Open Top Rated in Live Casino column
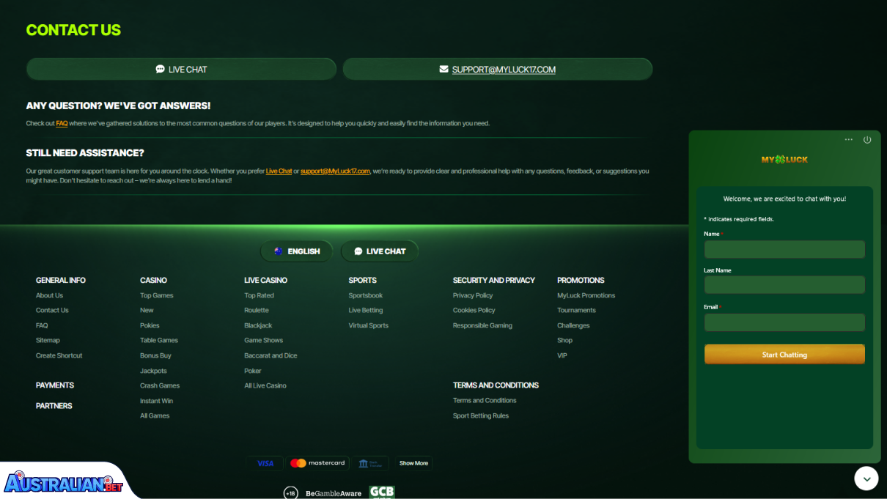 point(259,295)
